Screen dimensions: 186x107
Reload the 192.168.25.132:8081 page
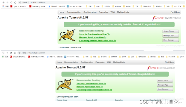pos(11,2)
